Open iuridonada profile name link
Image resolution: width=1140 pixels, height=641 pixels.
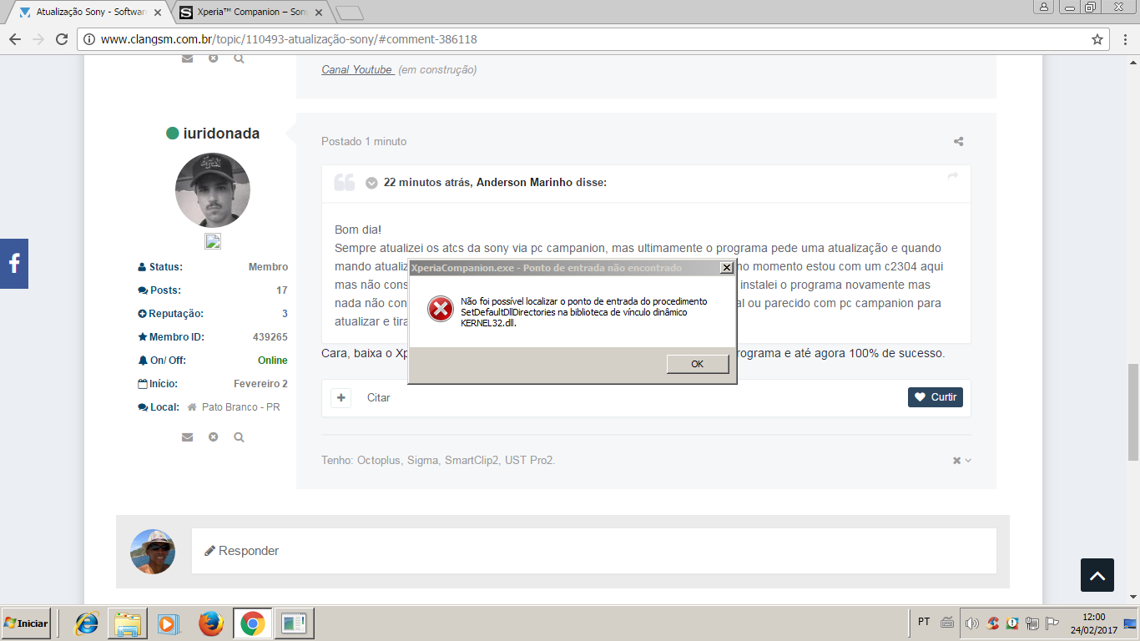click(221, 134)
